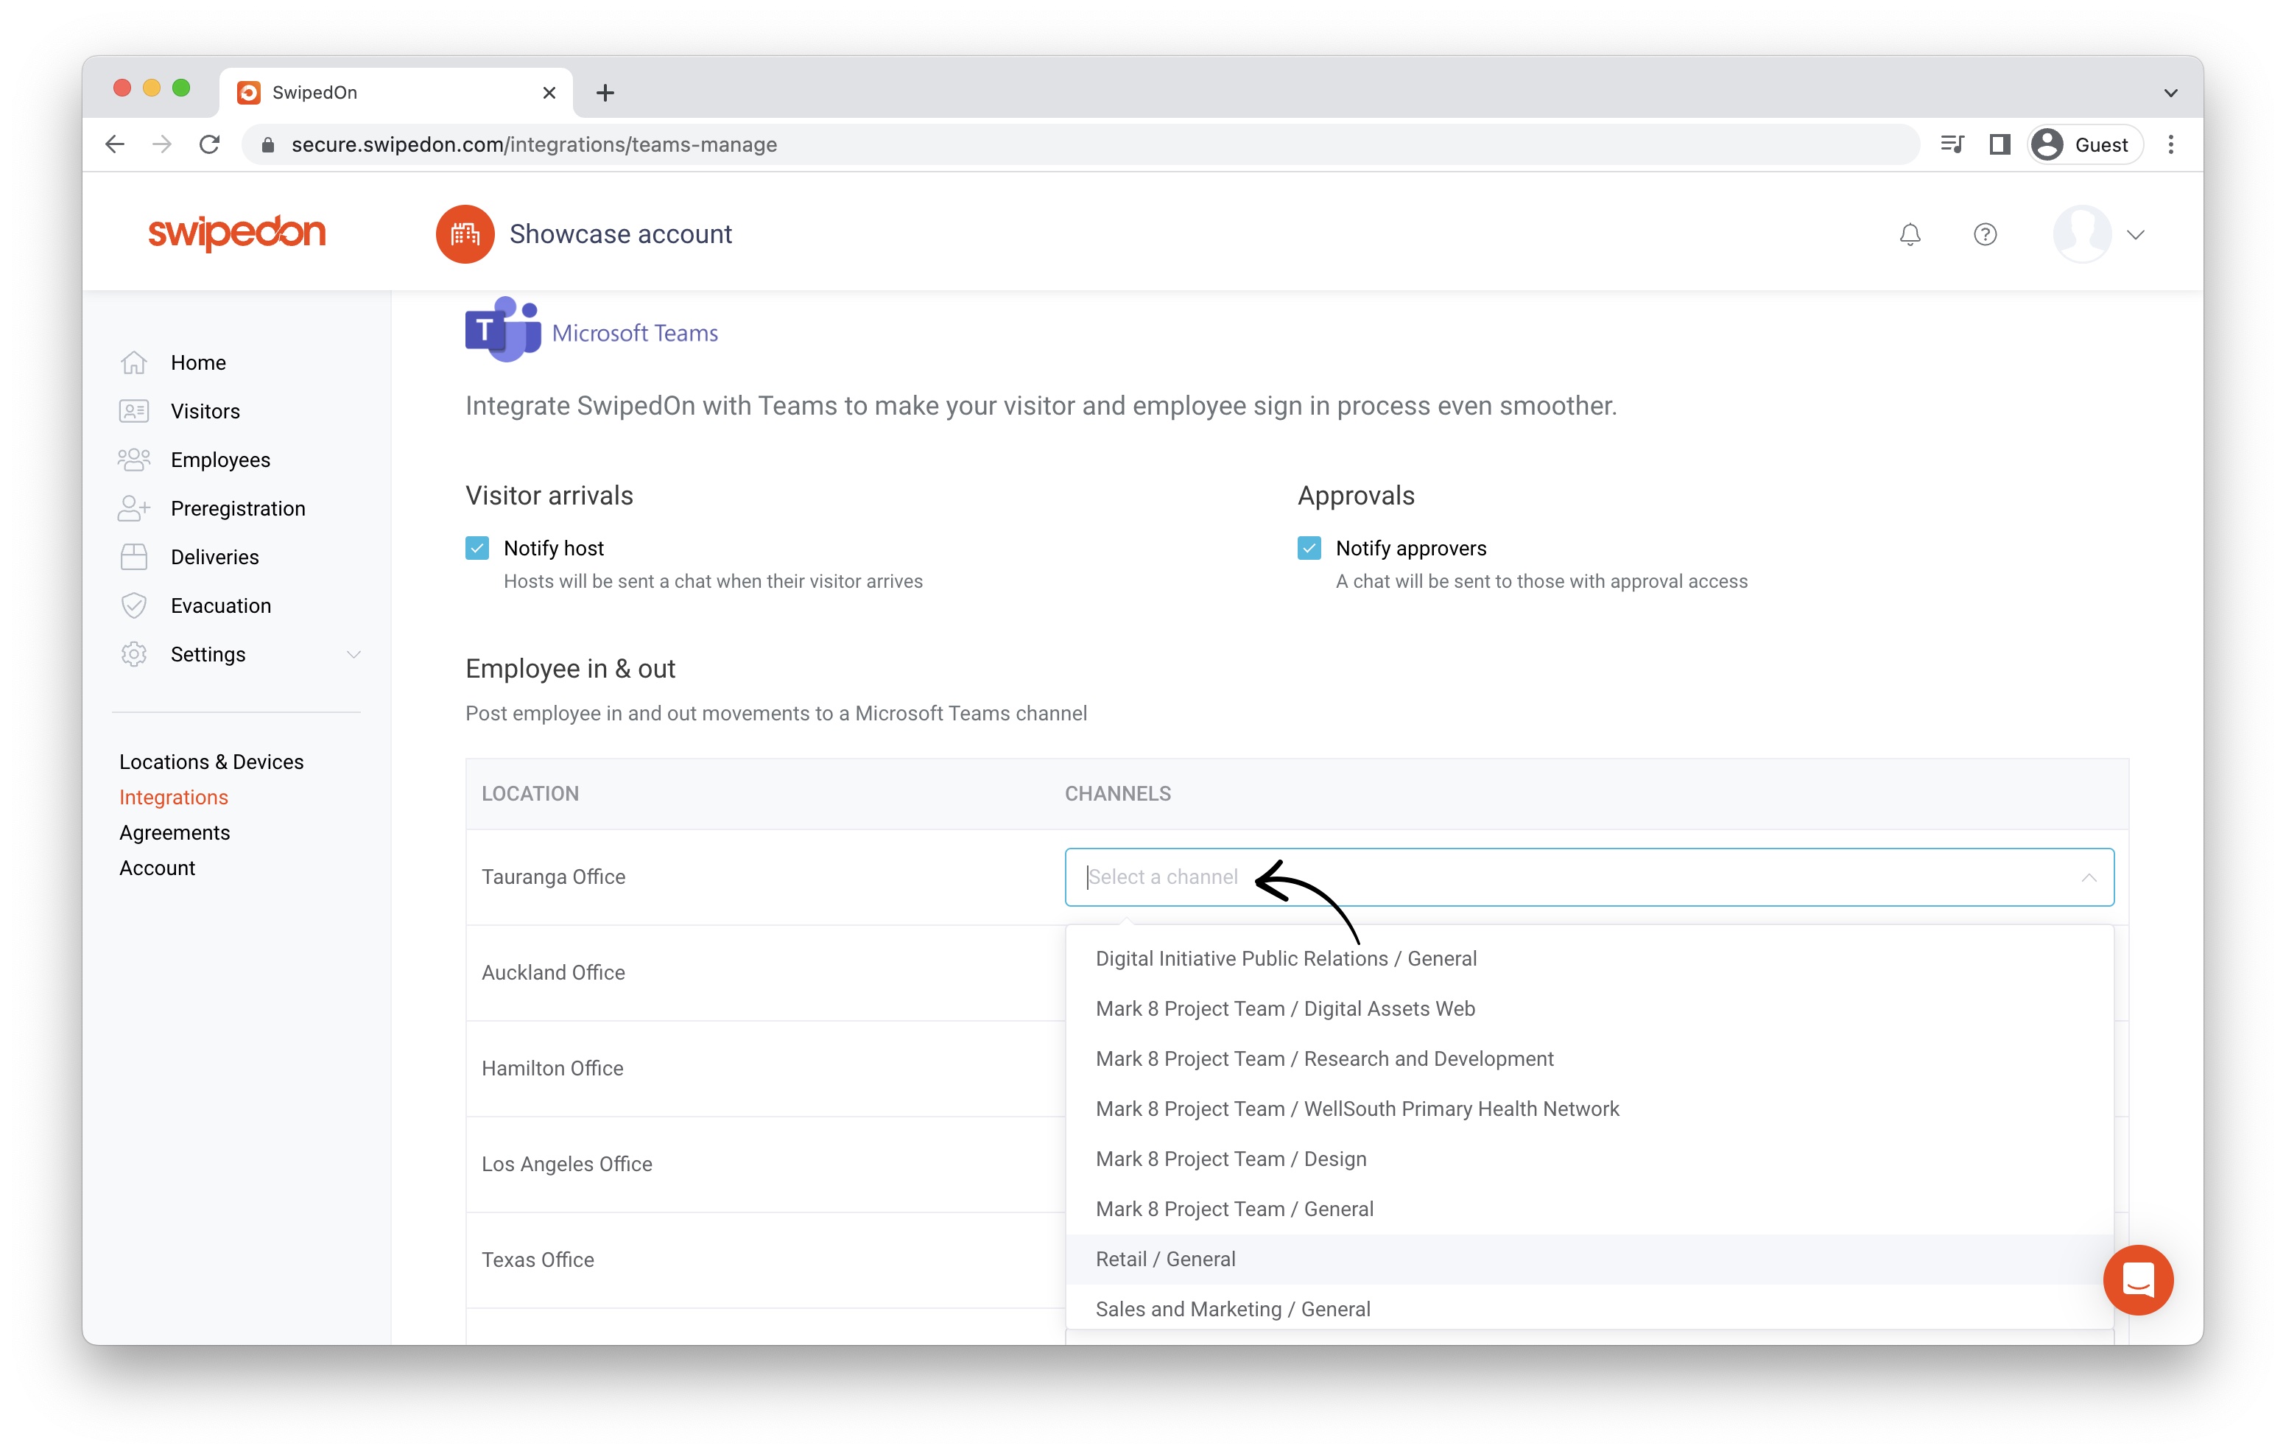This screenshot has height=1454, width=2286.
Task: Open the help question mark icon
Action: coord(1985,233)
